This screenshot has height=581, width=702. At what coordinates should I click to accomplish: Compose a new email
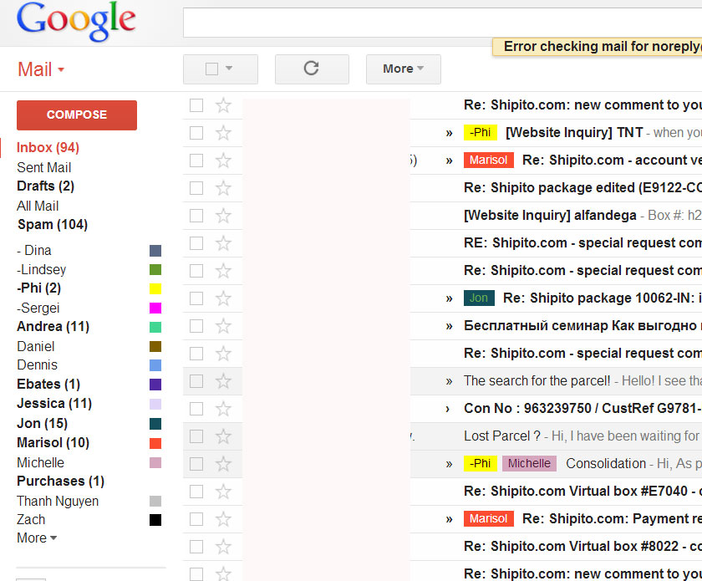click(x=77, y=115)
